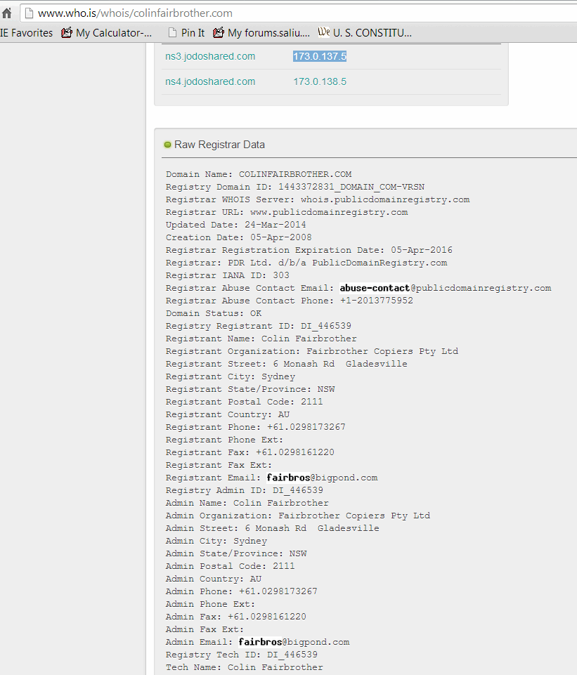Click Registrant Postal Code 2111
This screenshot has height=675, width=577.
244,402
